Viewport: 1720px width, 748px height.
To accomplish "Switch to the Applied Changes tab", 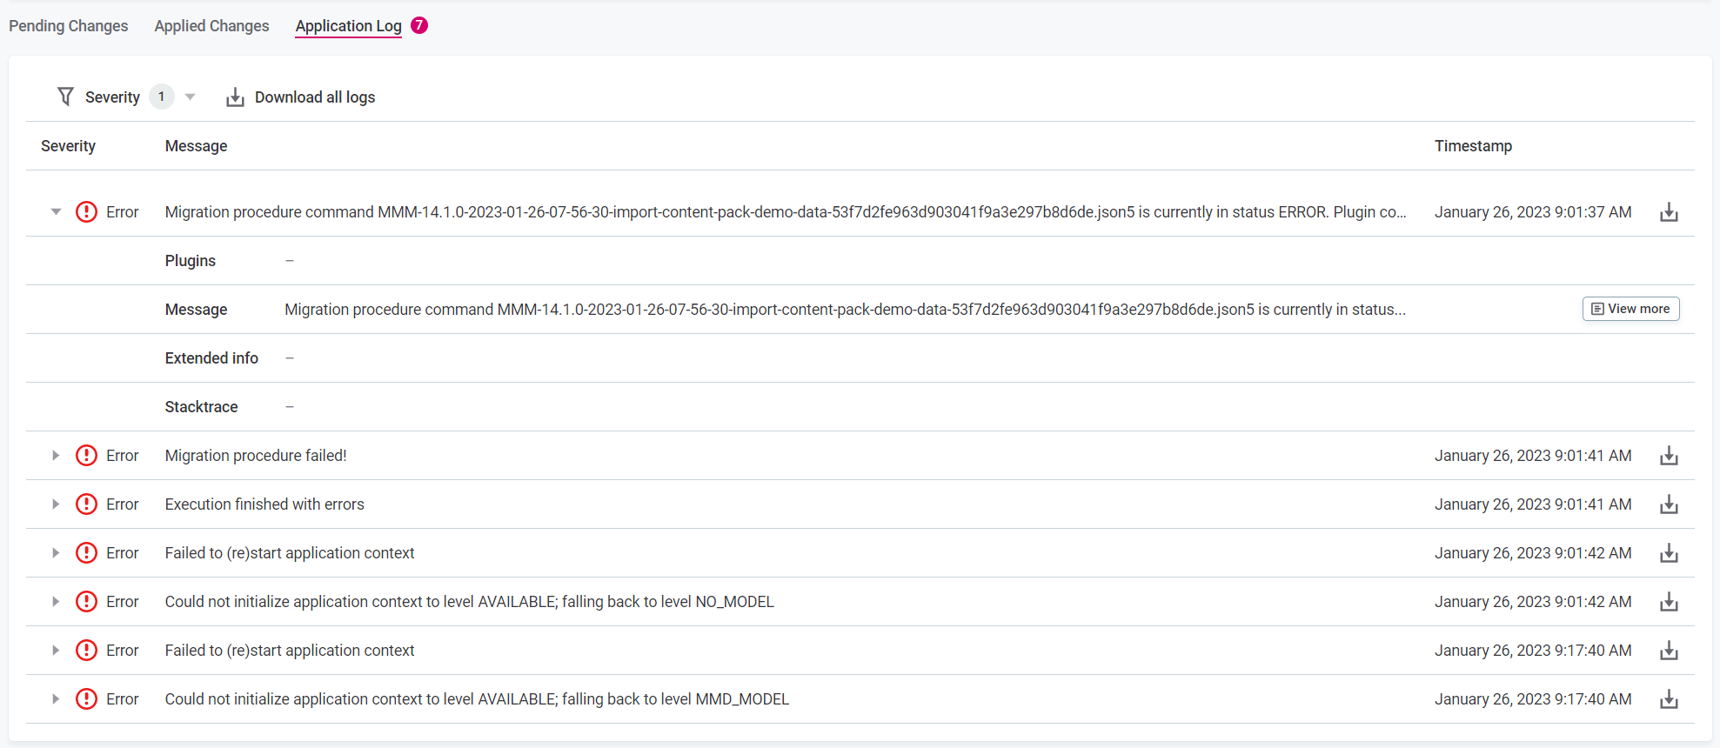I will pyautogui.click(x=211, y=26).
